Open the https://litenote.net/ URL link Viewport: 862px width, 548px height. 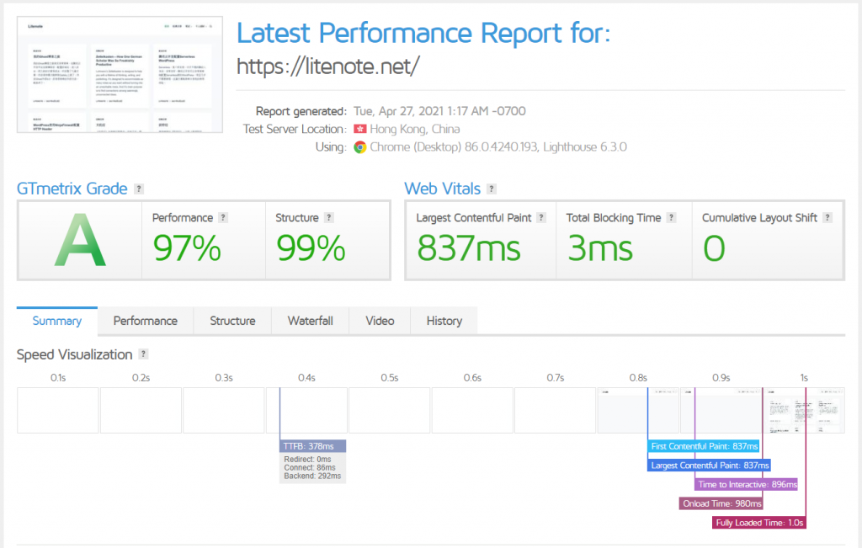pos(327,67)
